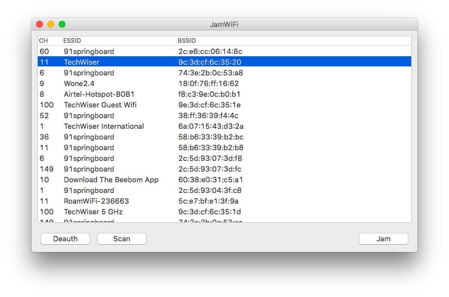This screenshot has height=297, width=449.
Task: Close the JamWiFi window with red button
Action: 39,24
